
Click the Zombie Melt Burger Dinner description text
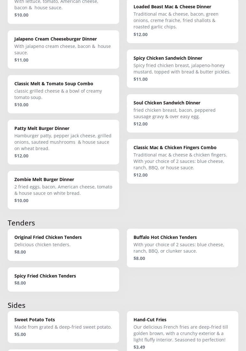pos(63,190)
